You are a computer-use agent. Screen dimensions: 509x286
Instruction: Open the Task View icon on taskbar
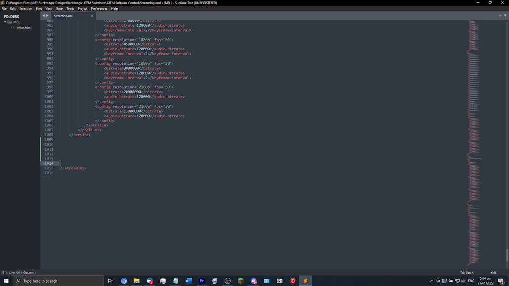tap(110, 281)
